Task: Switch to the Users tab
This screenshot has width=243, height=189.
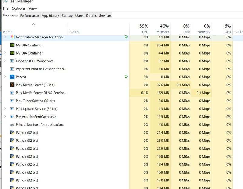Action: click(79, 16)
